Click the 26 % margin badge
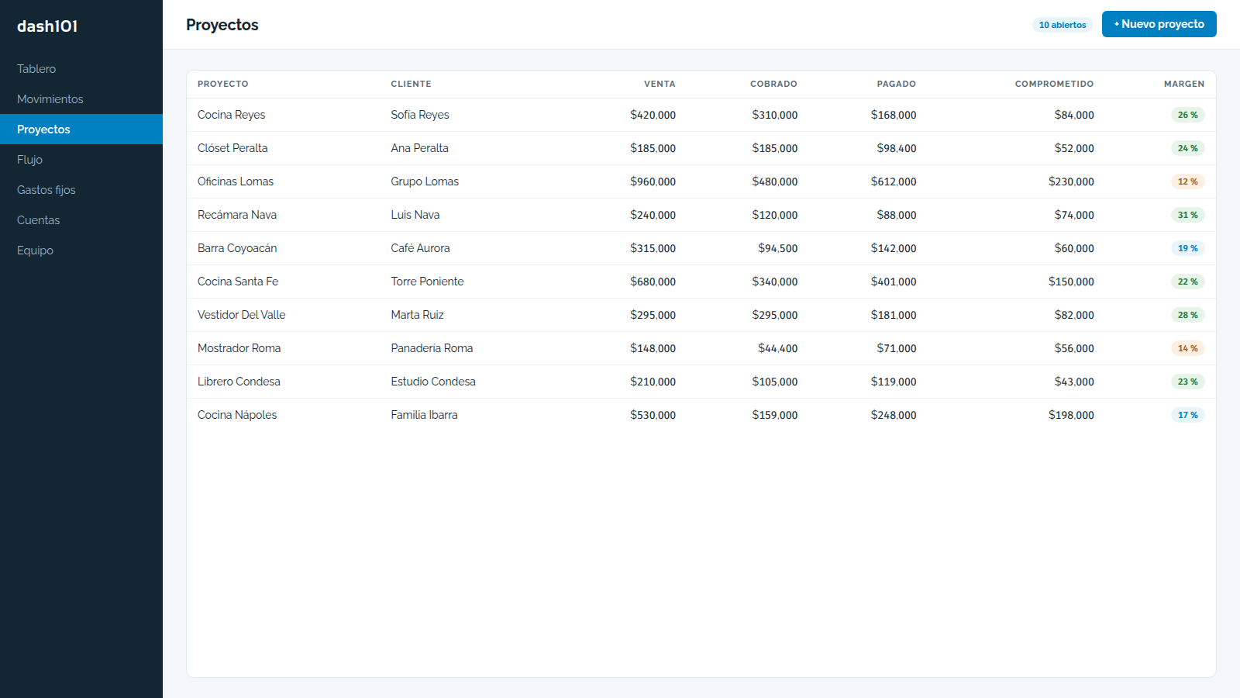The width and height of the screenshot is (1240, 698). [1187, 115]
